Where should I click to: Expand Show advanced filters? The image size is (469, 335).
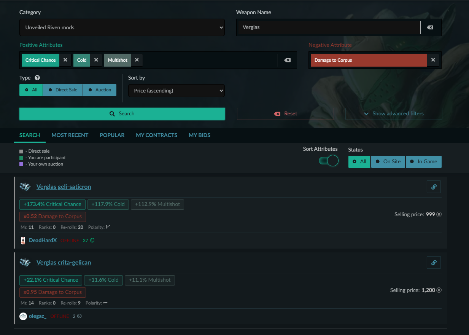click(x=394, y=113)
